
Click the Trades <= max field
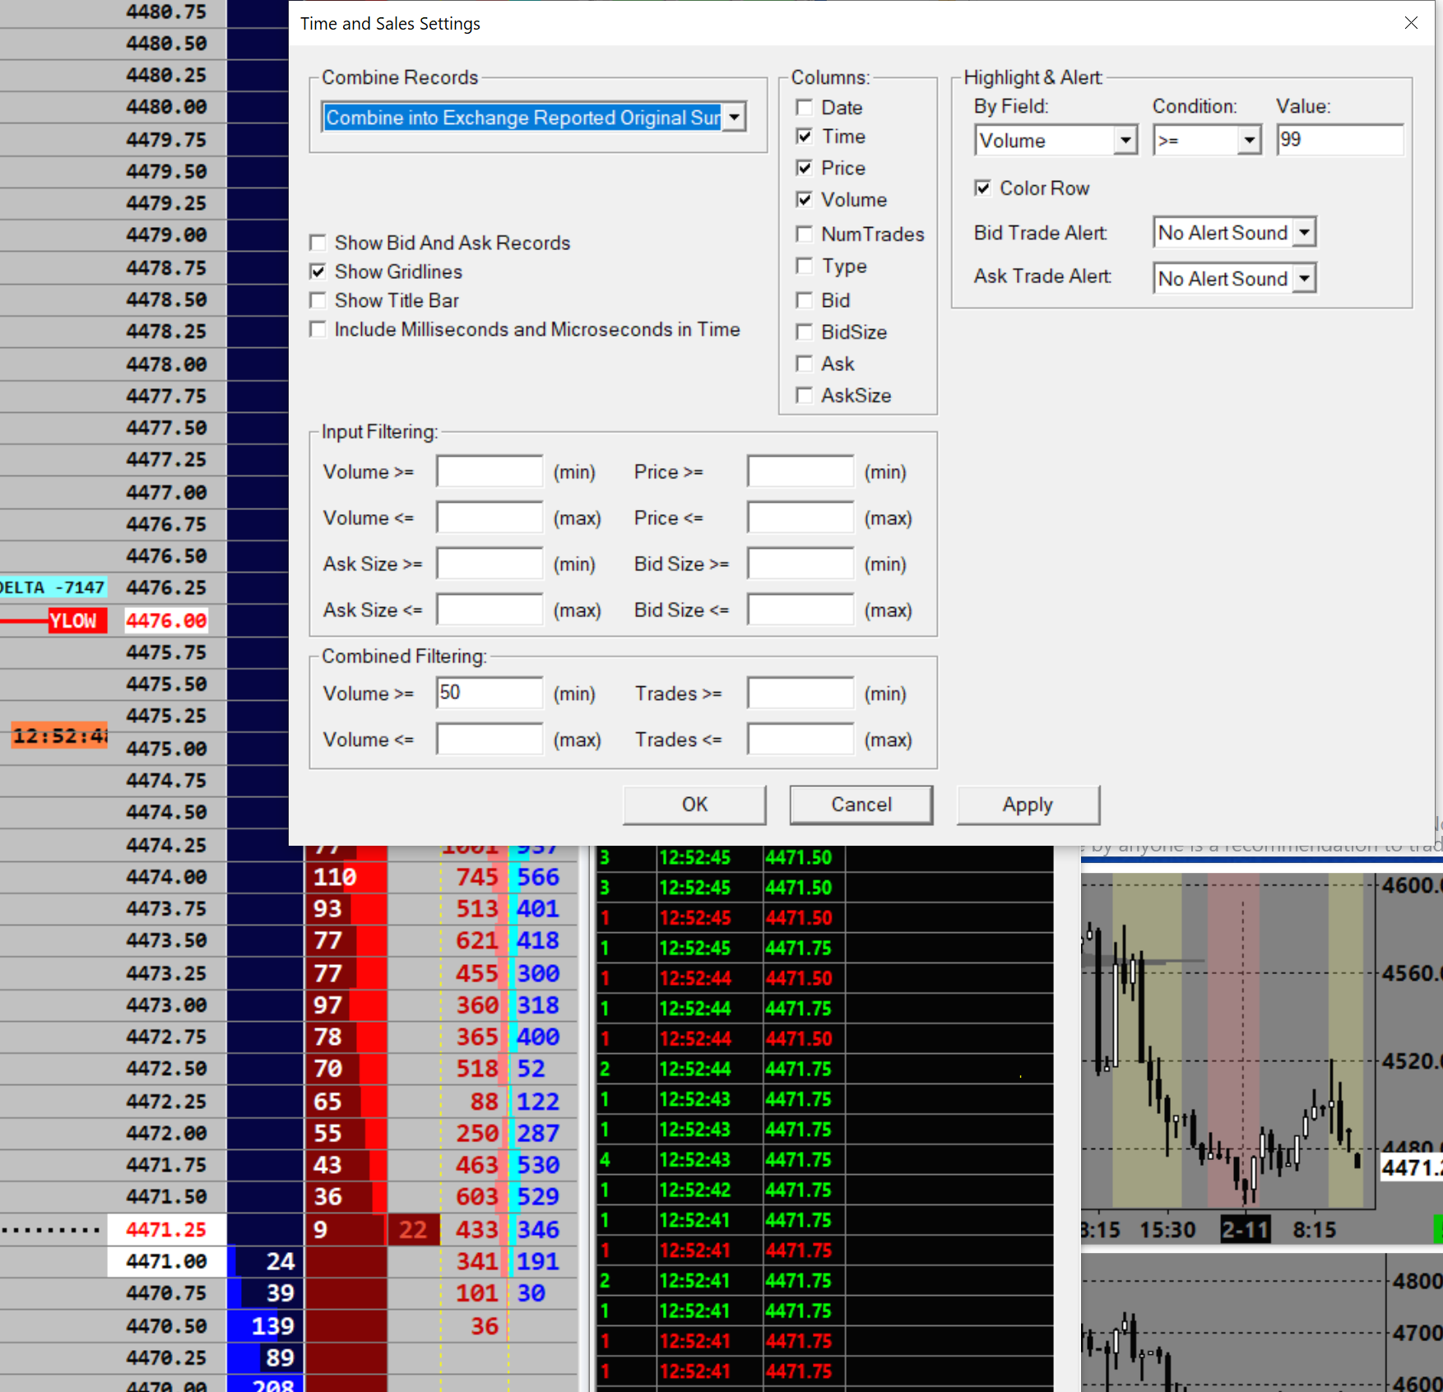800,739
